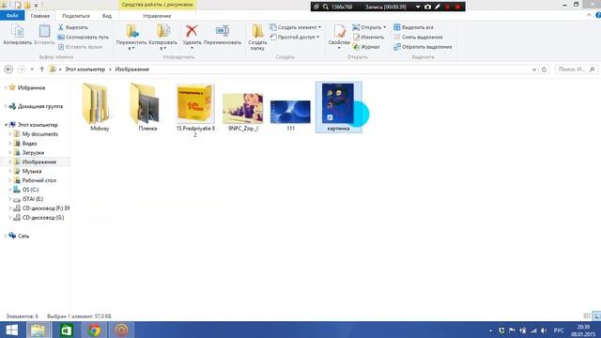
Task: Select Рабочий стол in navigation pane
Action: click(x=39, y=180)
